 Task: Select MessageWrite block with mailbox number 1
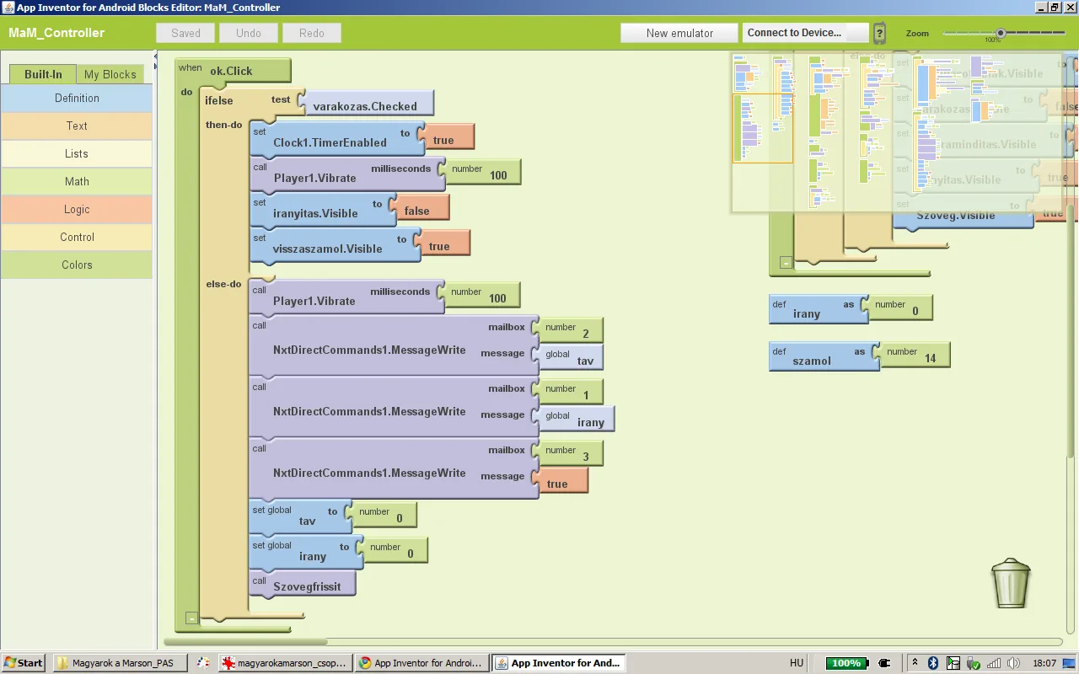[394, 408]
